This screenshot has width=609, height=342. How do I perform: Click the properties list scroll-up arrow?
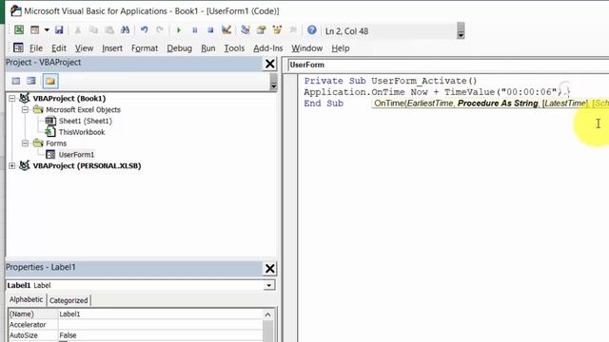(x=268, y=314)
